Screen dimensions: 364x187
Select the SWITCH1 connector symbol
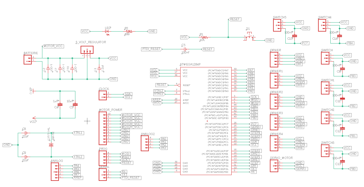tap(325, 88)
